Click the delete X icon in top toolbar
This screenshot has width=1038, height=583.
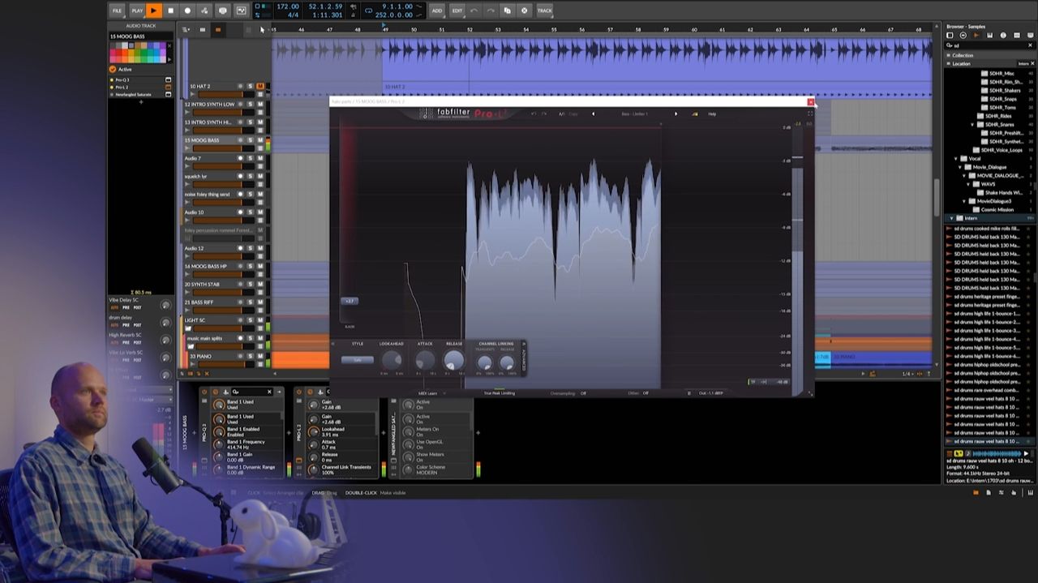[x=524, y=11]
